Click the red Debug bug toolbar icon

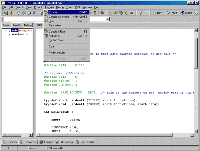coord(131,13)
